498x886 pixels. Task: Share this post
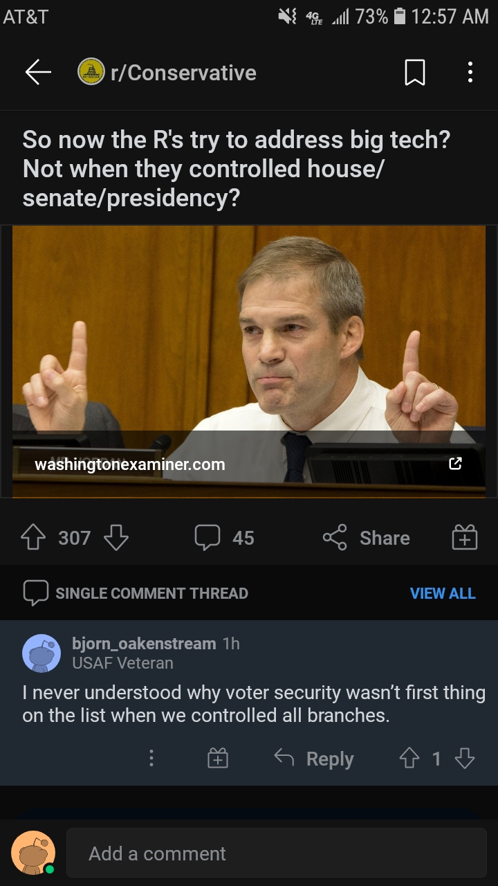pyautogui.click(x=367, y=538)
